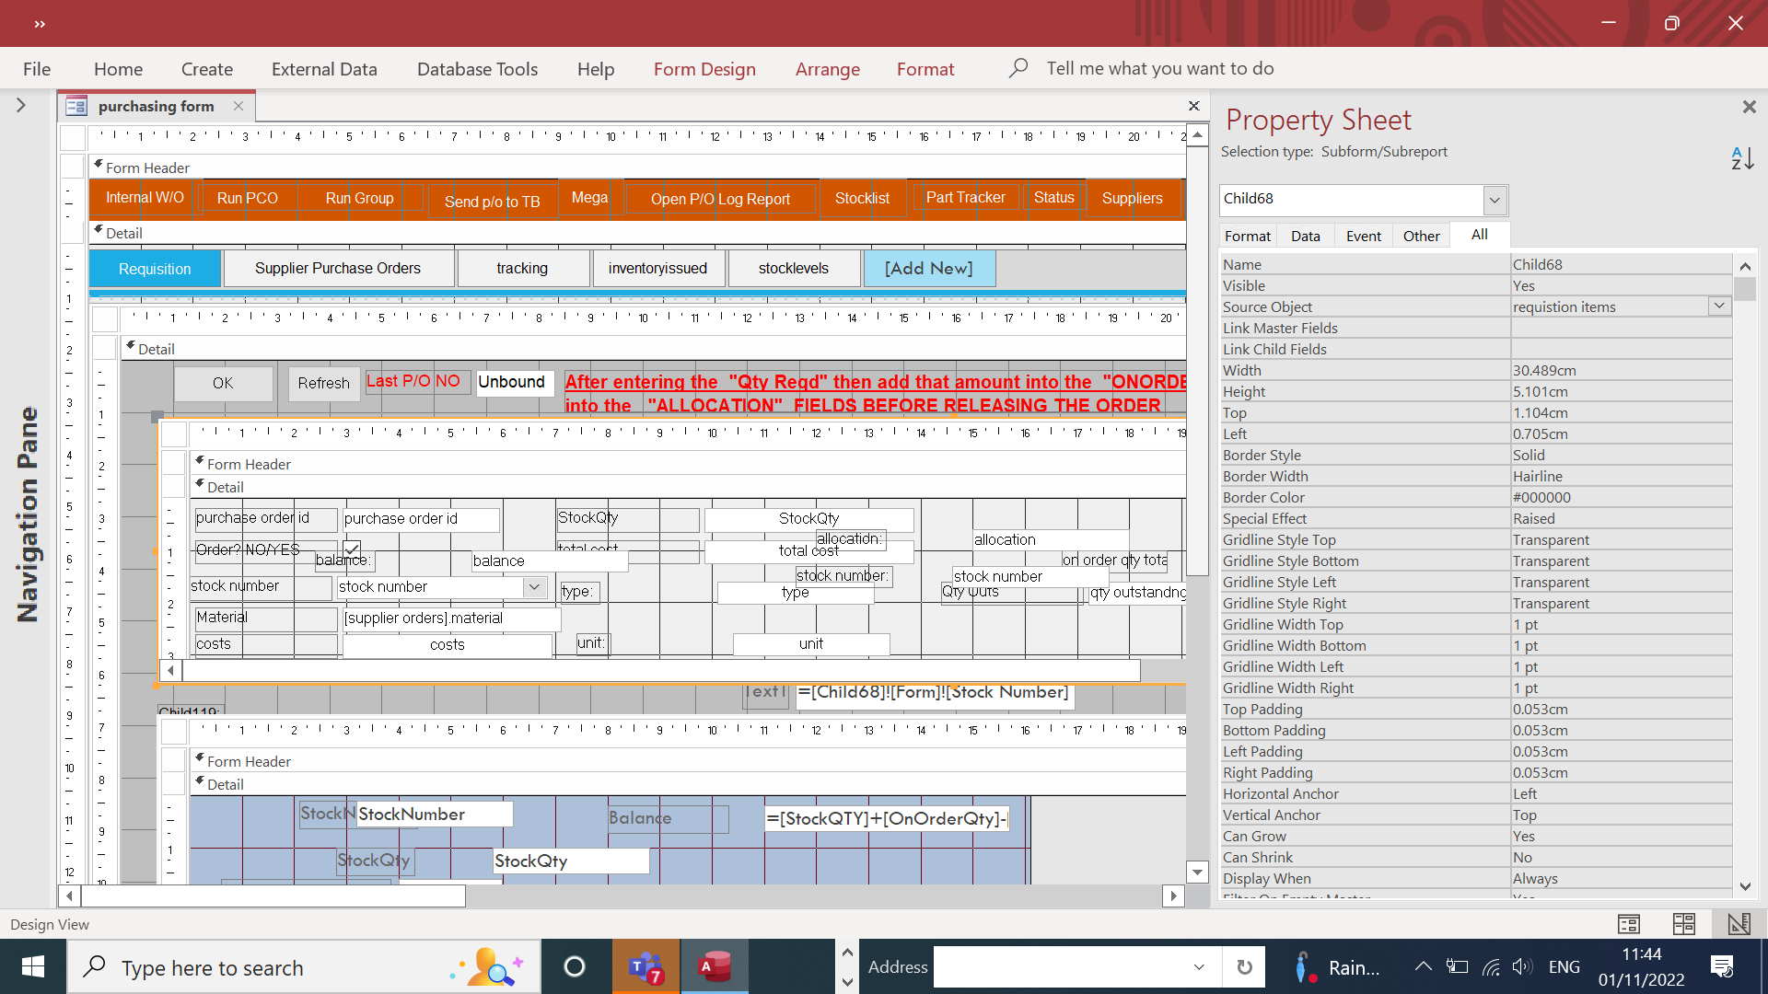Click the property sheet alphabetical sort icon

click(1742, 158)
